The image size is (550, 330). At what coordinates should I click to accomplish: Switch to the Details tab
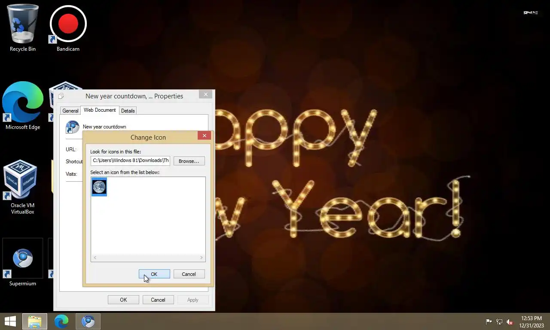pos(128,111)
